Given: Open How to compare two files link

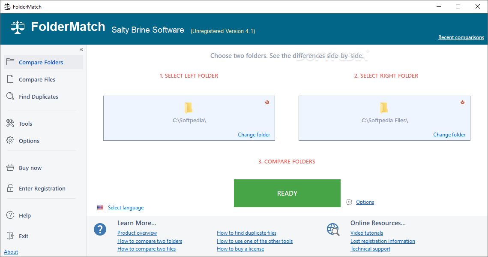Looking at the screenshot, I should click(x=147, y=248).
